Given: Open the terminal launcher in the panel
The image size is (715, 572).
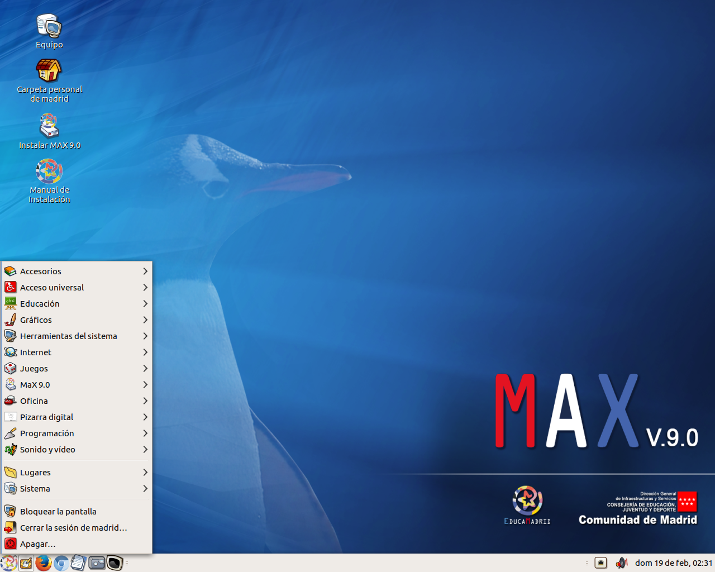Looking at the screenshot, I should (115, 563).
